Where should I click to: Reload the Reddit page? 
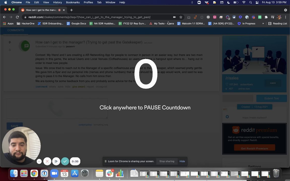[17, 17]
